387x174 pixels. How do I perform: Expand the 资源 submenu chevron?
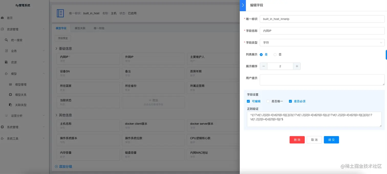(x=44, y=62)
